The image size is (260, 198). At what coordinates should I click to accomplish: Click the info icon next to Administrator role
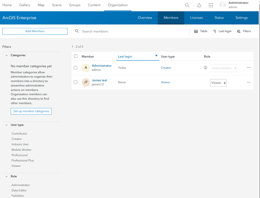click(205, 67)
